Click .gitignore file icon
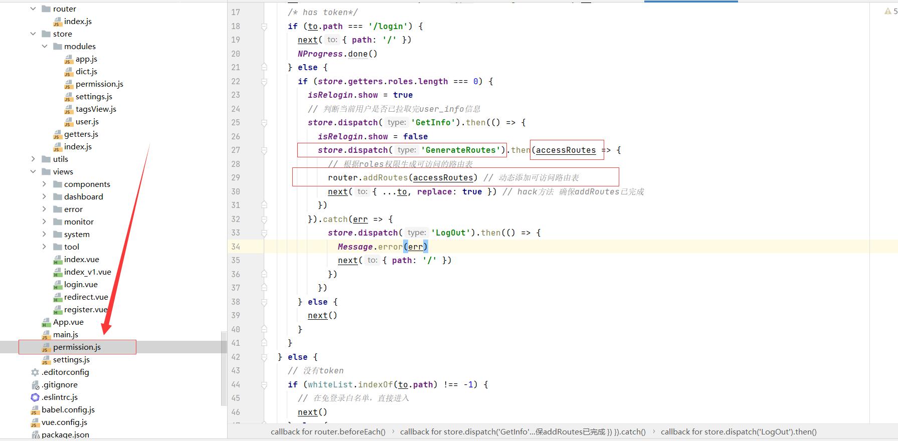898x441 pixels. (35, 385)
